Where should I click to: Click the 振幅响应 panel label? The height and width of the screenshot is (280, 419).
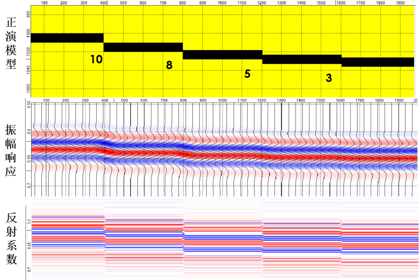coord(11,150)
